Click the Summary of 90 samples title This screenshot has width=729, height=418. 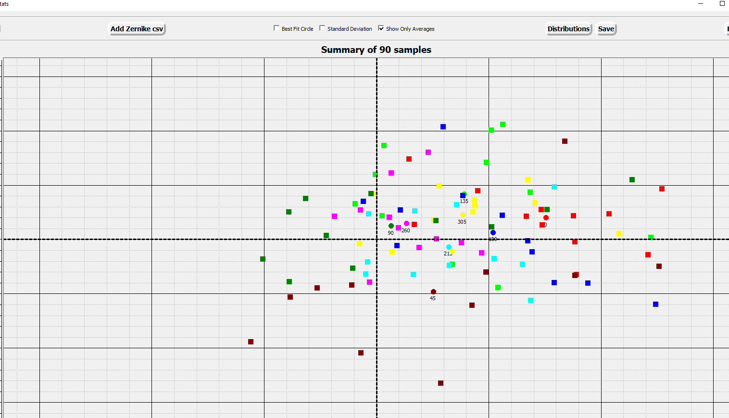(x=376, y=50)
